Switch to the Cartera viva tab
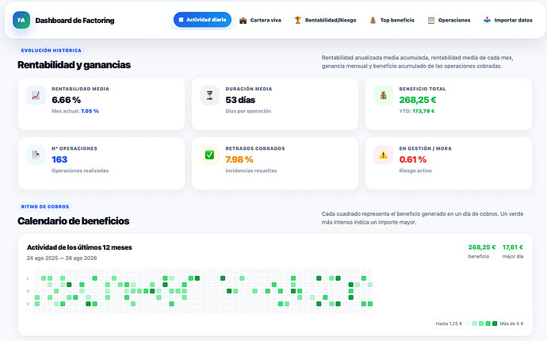The width and height of the screenshot is (547, 341). click(260, 21)
